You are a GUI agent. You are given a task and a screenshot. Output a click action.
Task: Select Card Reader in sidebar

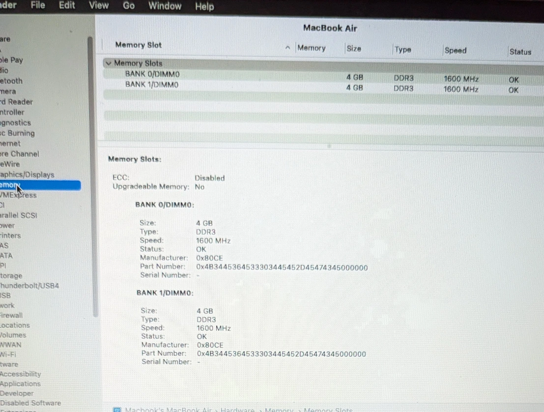pos(16,102)
